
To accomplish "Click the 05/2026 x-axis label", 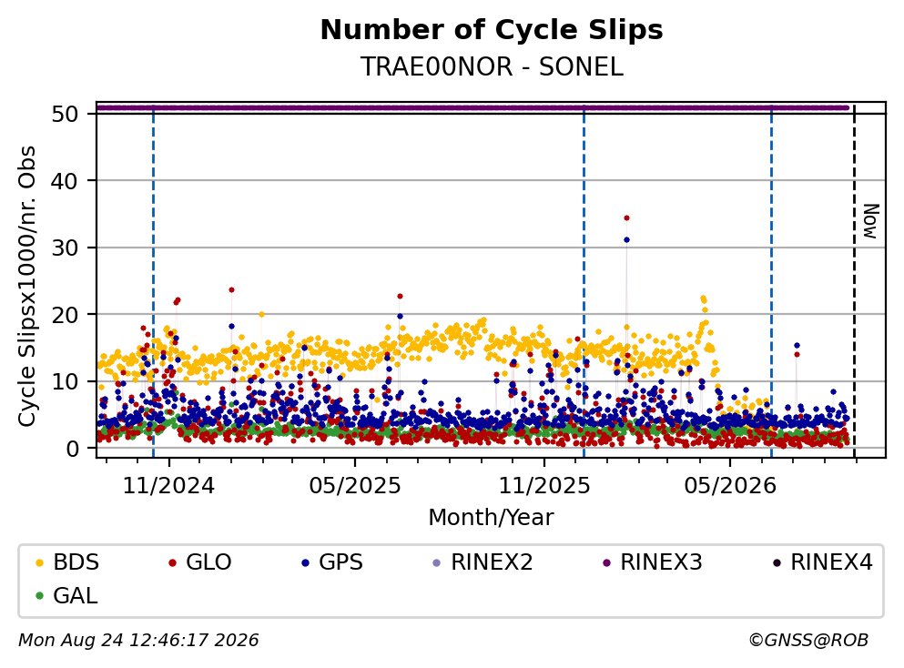I will click(730, 486).
